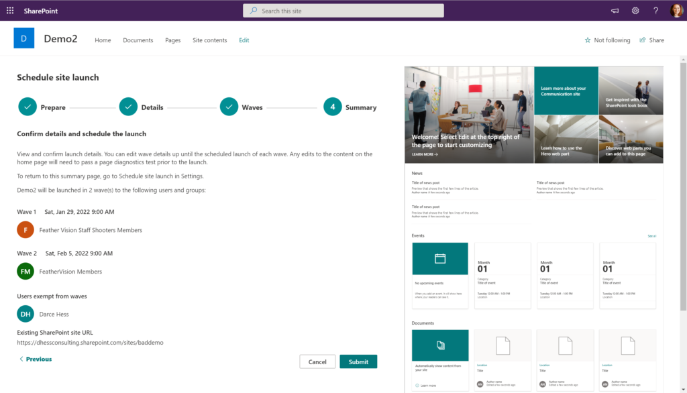Click the SharePoint look book tile

(x=631, y=91)
